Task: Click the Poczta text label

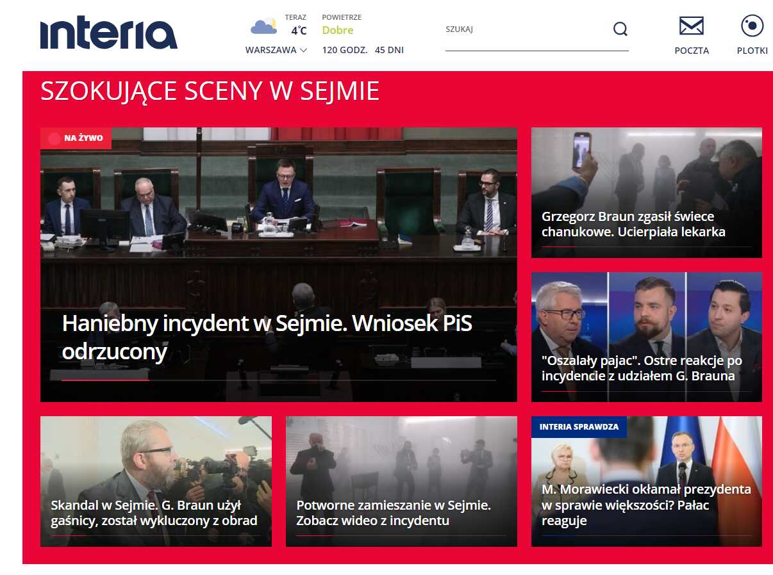Action: coord(692,51)
